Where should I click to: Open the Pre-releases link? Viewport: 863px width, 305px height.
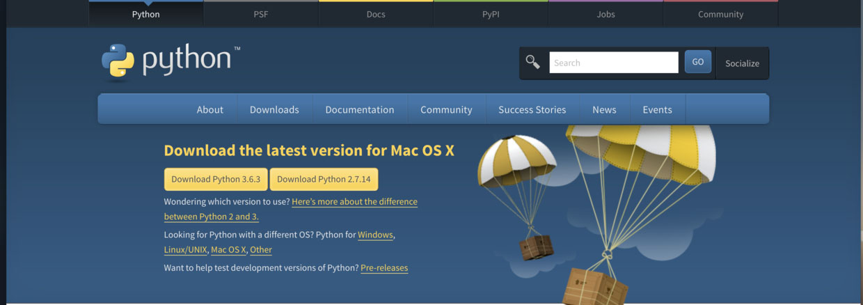pos(384,268)
